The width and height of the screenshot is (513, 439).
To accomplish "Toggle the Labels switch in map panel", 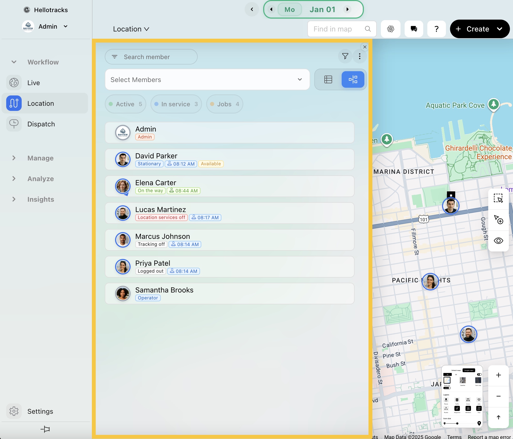I will point(447,388).
